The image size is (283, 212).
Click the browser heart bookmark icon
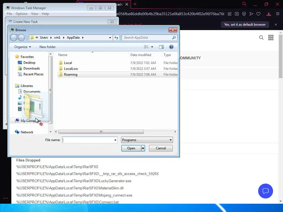pos(258,14)
